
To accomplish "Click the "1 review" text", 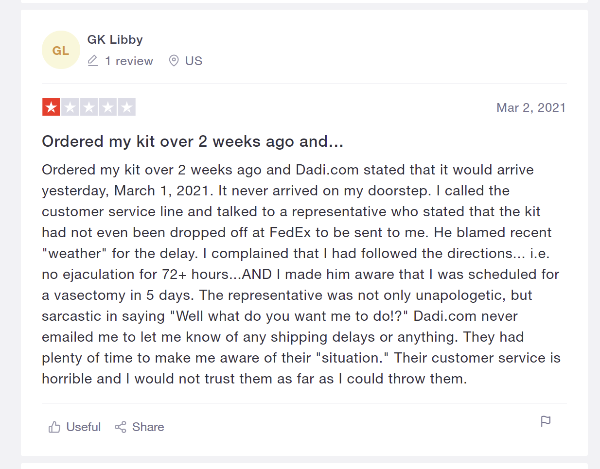I will coord(129,61).
